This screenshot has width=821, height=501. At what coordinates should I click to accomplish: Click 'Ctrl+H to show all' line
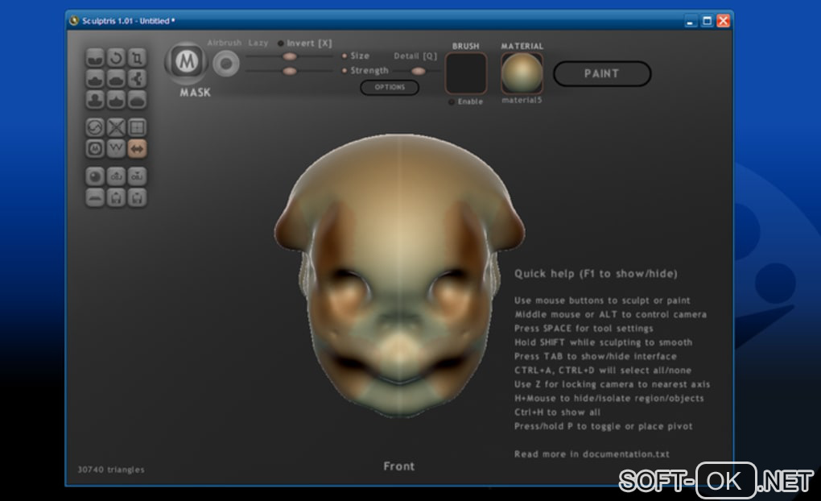tap(557, 412)
